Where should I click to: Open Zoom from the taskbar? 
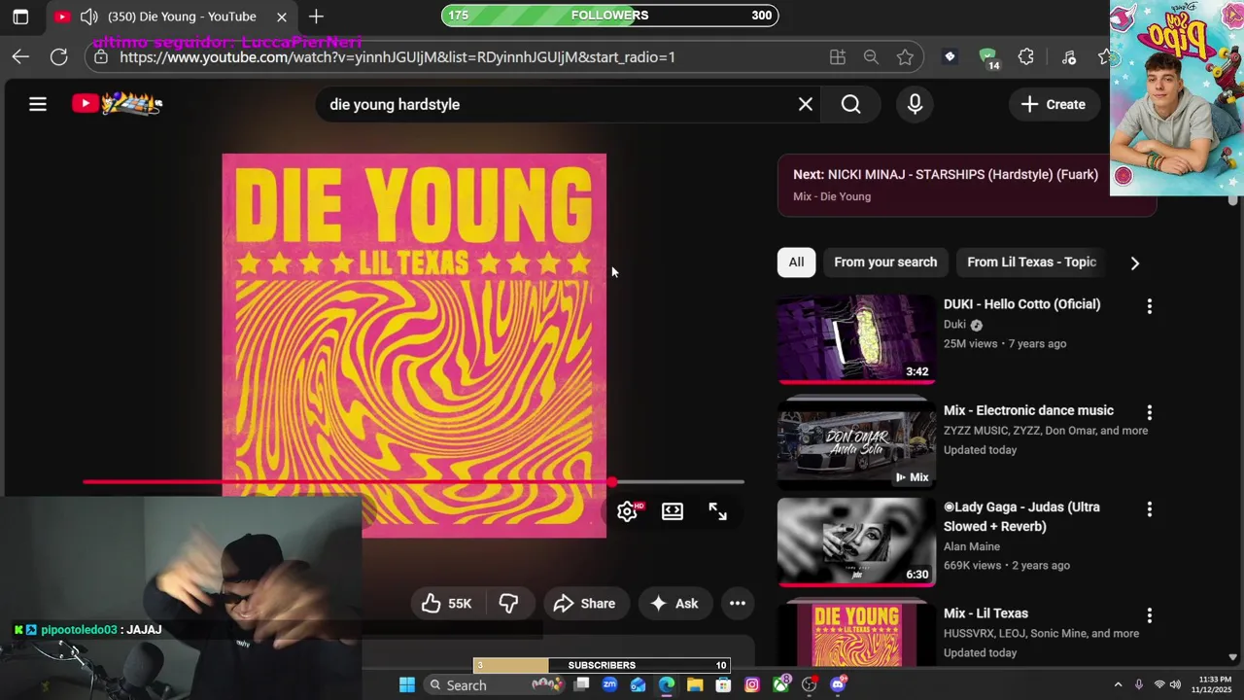tap(609, 685)
